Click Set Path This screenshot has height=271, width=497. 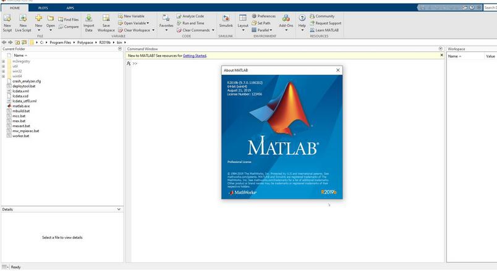coord(261,23)
